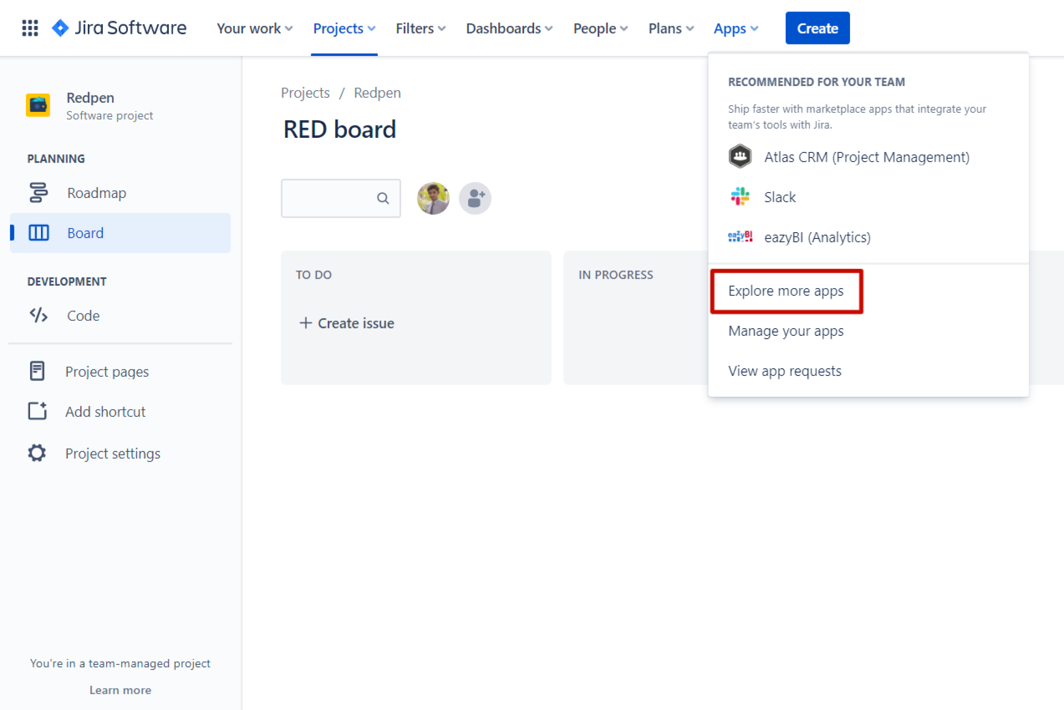
Task: Click the Roadmap icon in sidebar
Action: [38, 193]
